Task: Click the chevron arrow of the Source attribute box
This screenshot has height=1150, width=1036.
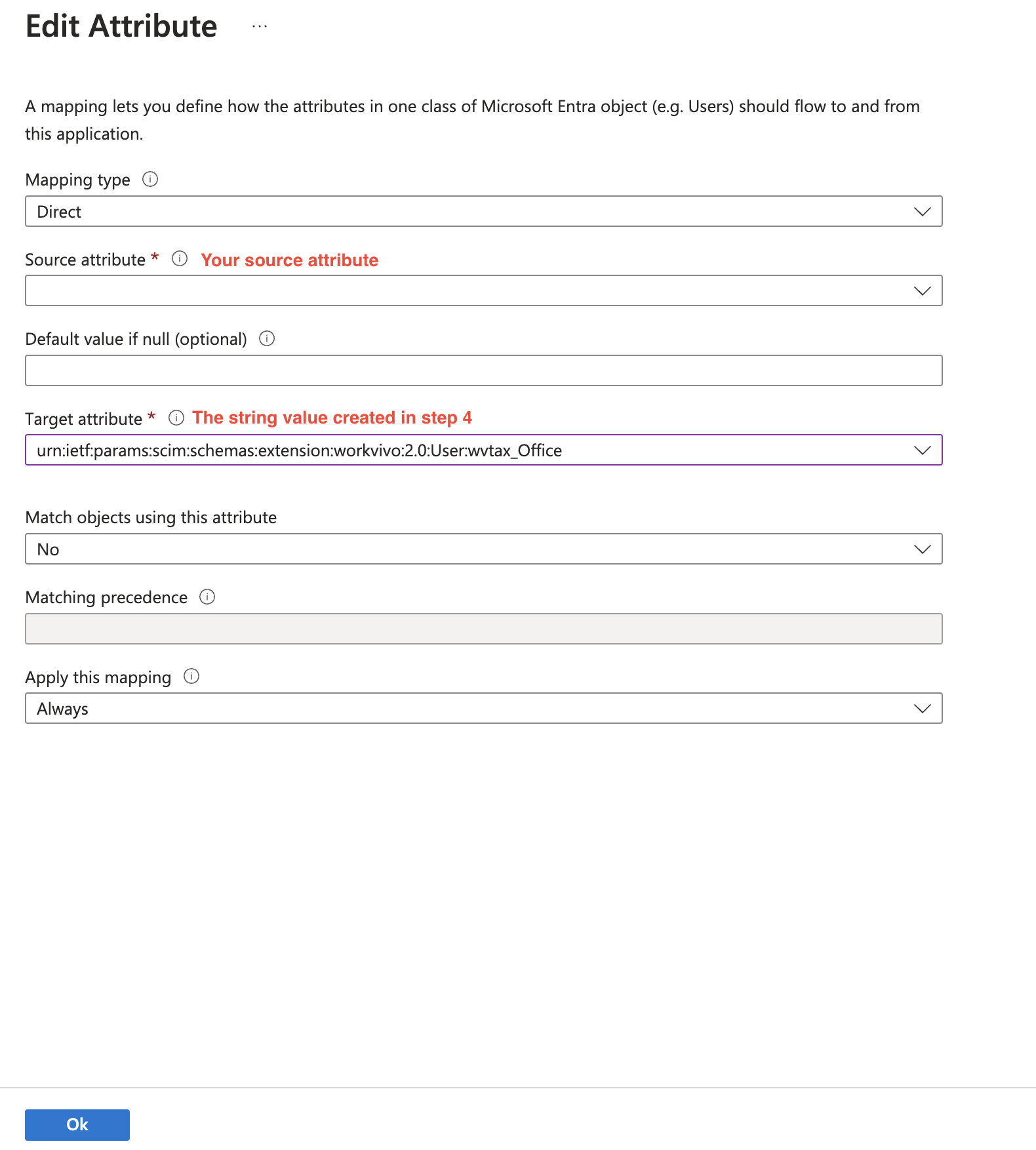Action: [923, 290]
